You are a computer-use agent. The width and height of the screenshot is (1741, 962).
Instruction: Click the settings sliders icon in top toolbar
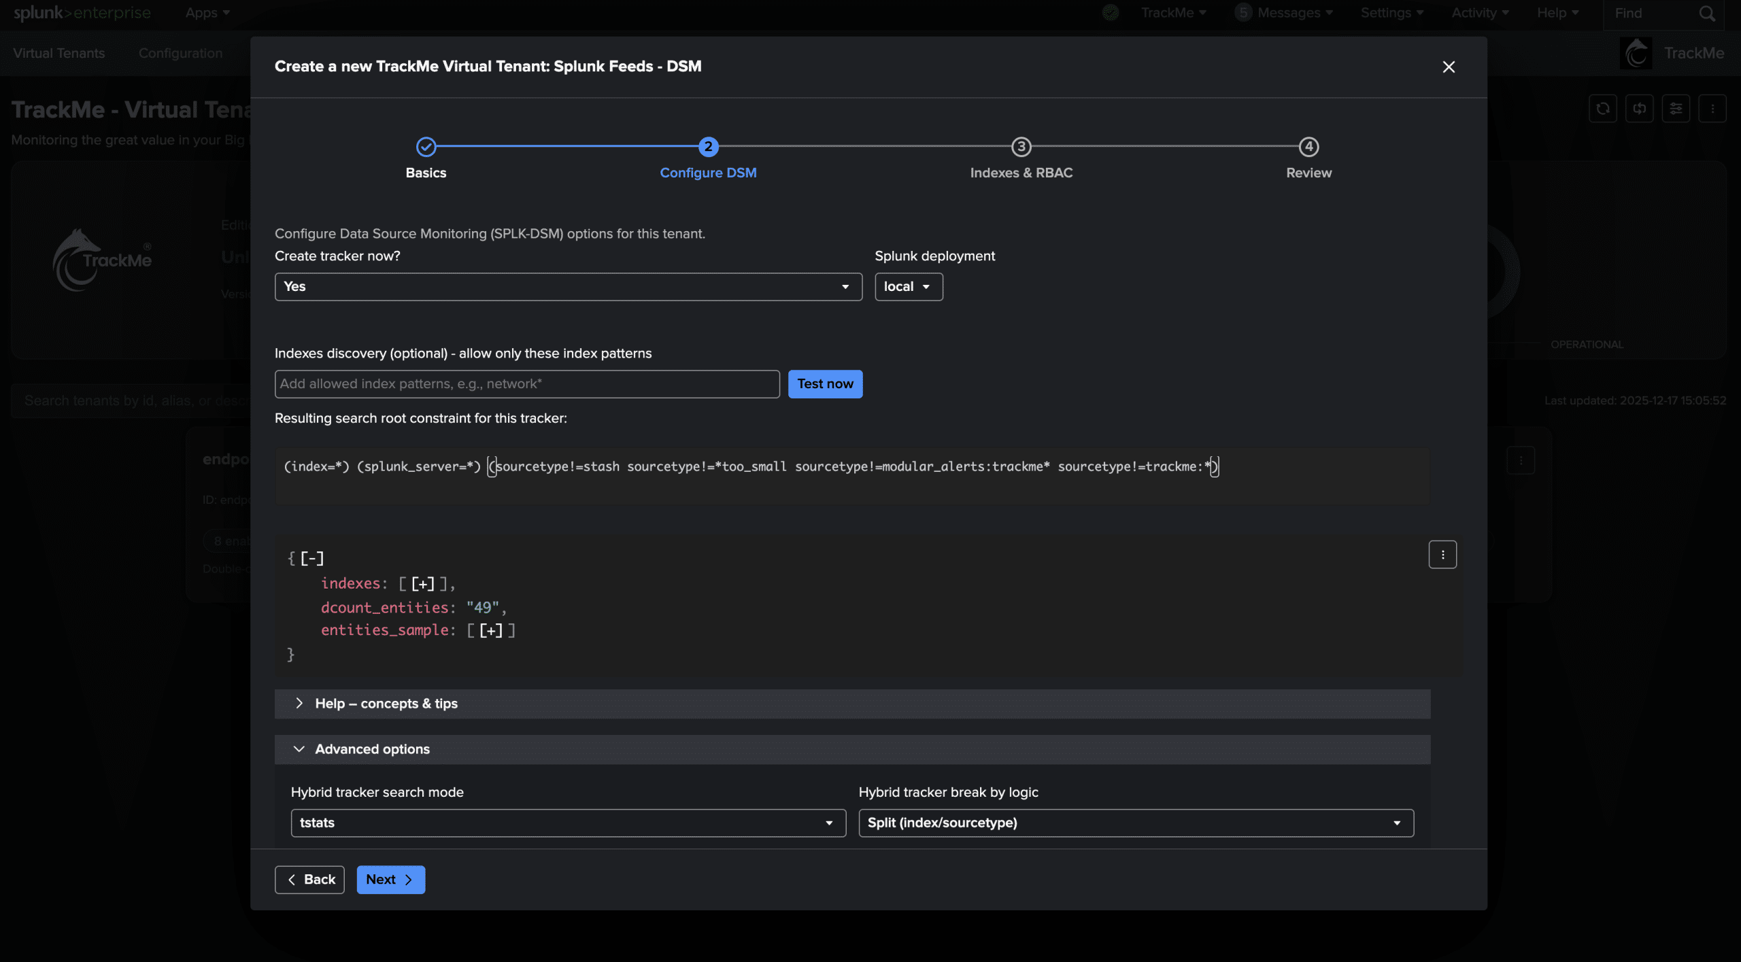point(1676,109)
